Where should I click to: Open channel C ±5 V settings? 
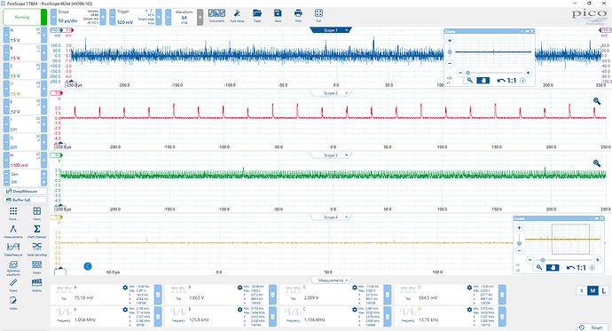click(x=25, y=71)
